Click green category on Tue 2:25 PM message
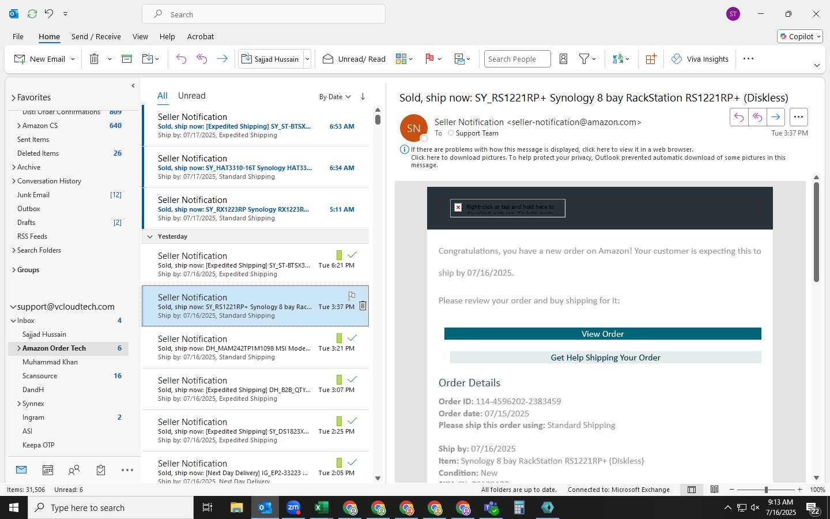Screen dimensions: 830x519 (339, 421)
